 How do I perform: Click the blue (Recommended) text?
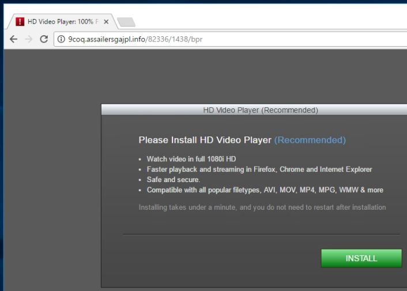point(310,140)
